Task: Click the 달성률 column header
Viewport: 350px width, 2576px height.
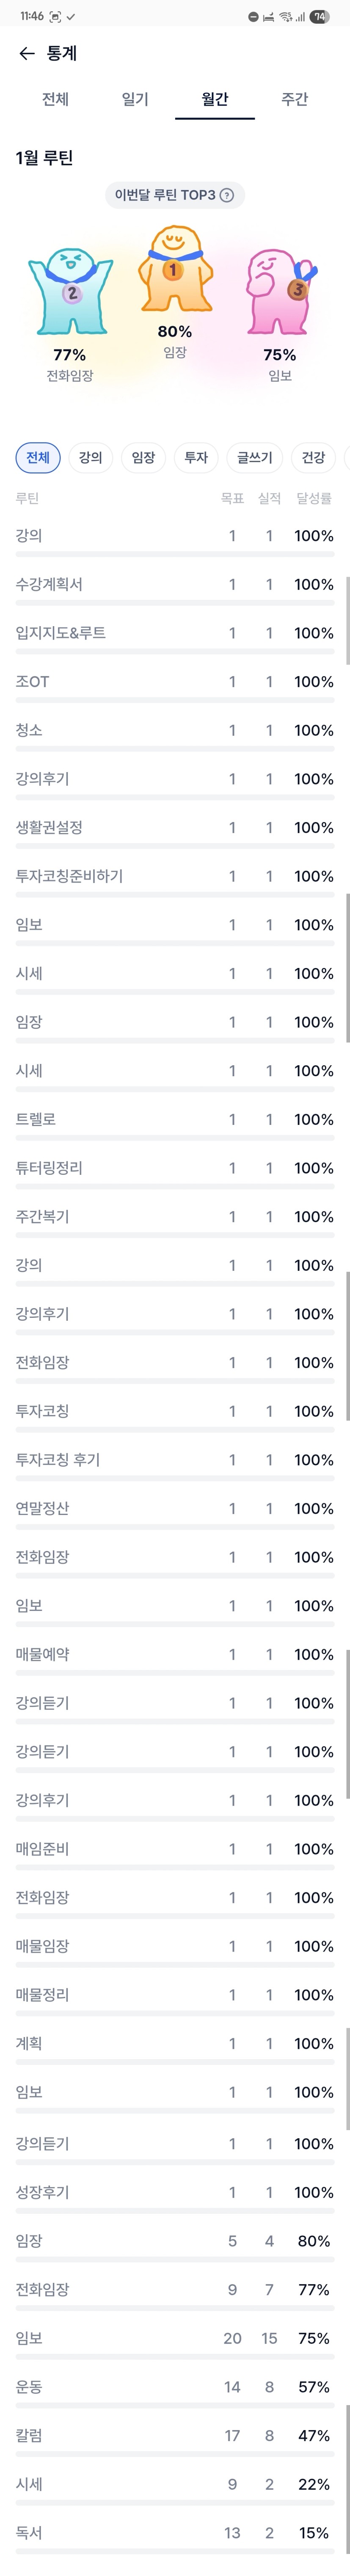Action: (x=314, y=498)
